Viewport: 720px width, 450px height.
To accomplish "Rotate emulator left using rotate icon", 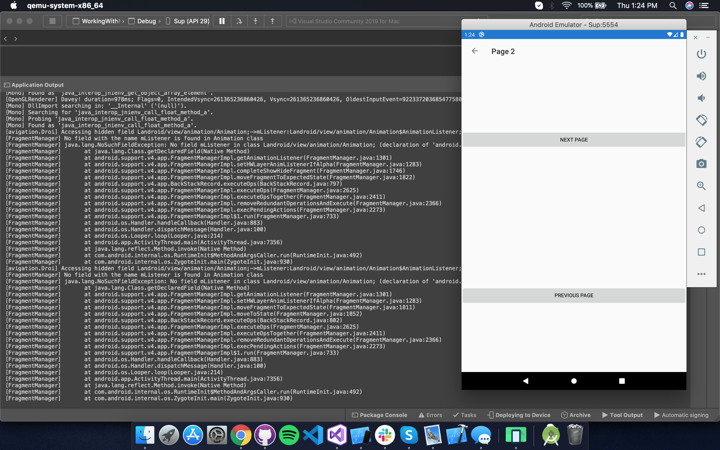I will click(x=701, y=120).
